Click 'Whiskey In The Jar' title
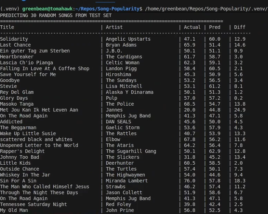 tap(25, 175)
